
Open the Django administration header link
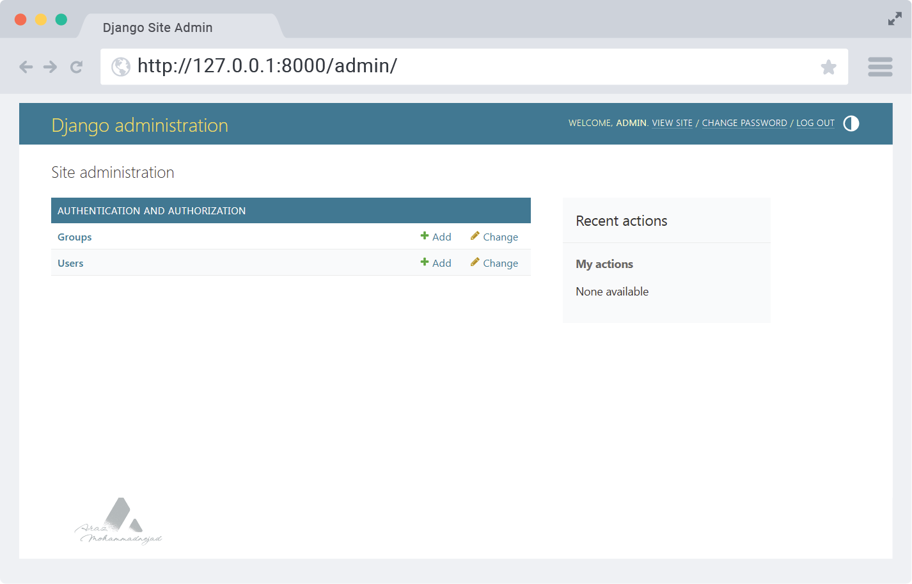click(139, 125)
